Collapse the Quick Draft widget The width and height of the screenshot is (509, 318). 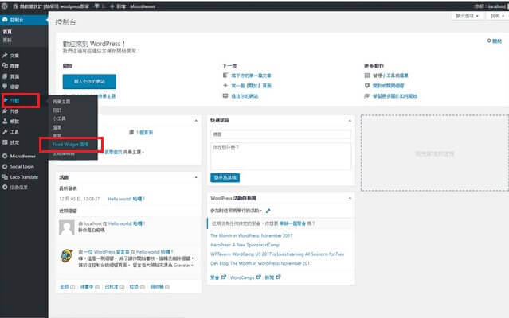point(350,121)
